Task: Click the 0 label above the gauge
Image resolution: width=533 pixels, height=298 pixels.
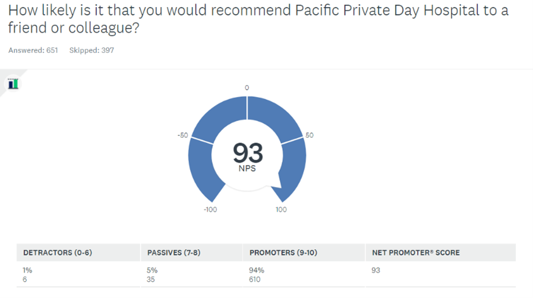Action: 247,88
